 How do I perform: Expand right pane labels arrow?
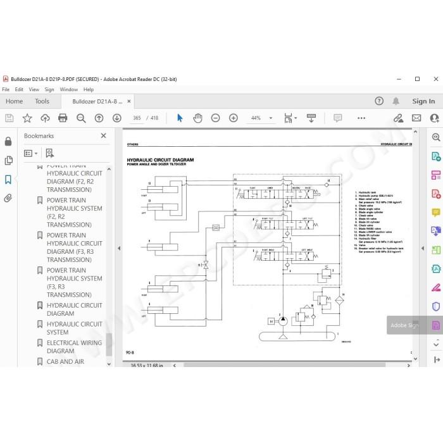[437, 359]
